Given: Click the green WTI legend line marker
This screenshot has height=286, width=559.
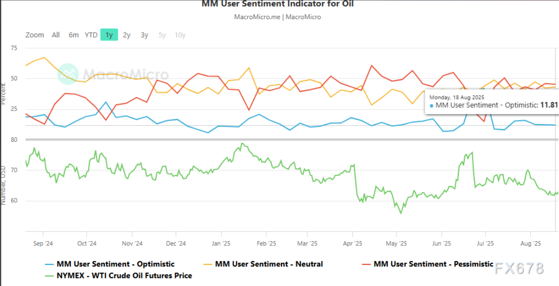Looking at the screenshot, I should (x=49, y=275).
